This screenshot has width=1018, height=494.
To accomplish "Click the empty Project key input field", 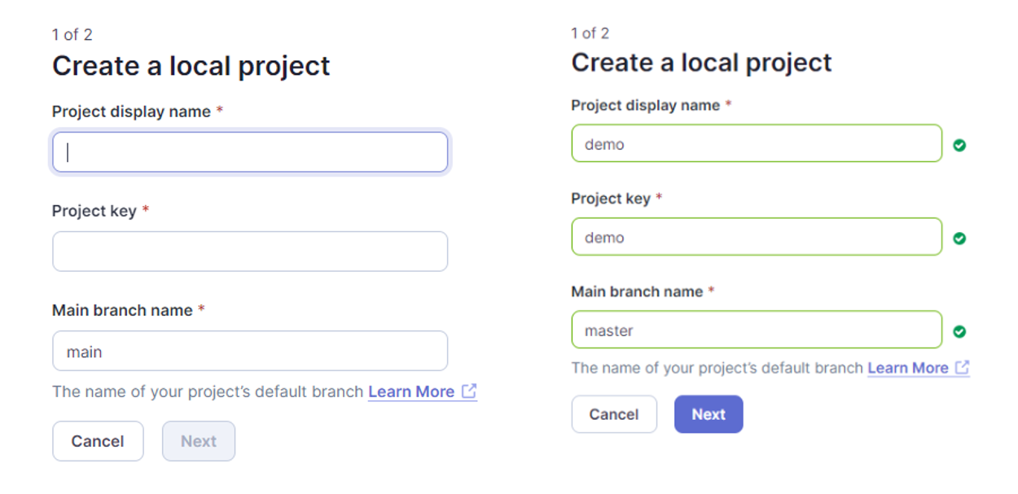I will click(x=250, y=251).
